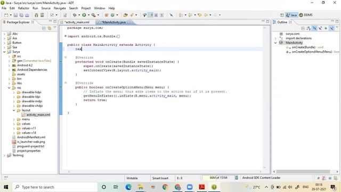
Task: Click the Back navigation arrow icon
Action: pos(206,15)
